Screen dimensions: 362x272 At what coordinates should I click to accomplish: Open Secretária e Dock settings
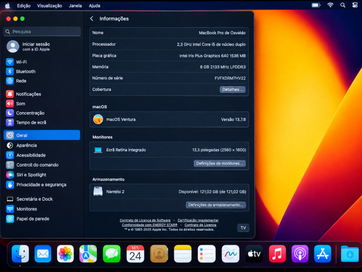[42, 199]
